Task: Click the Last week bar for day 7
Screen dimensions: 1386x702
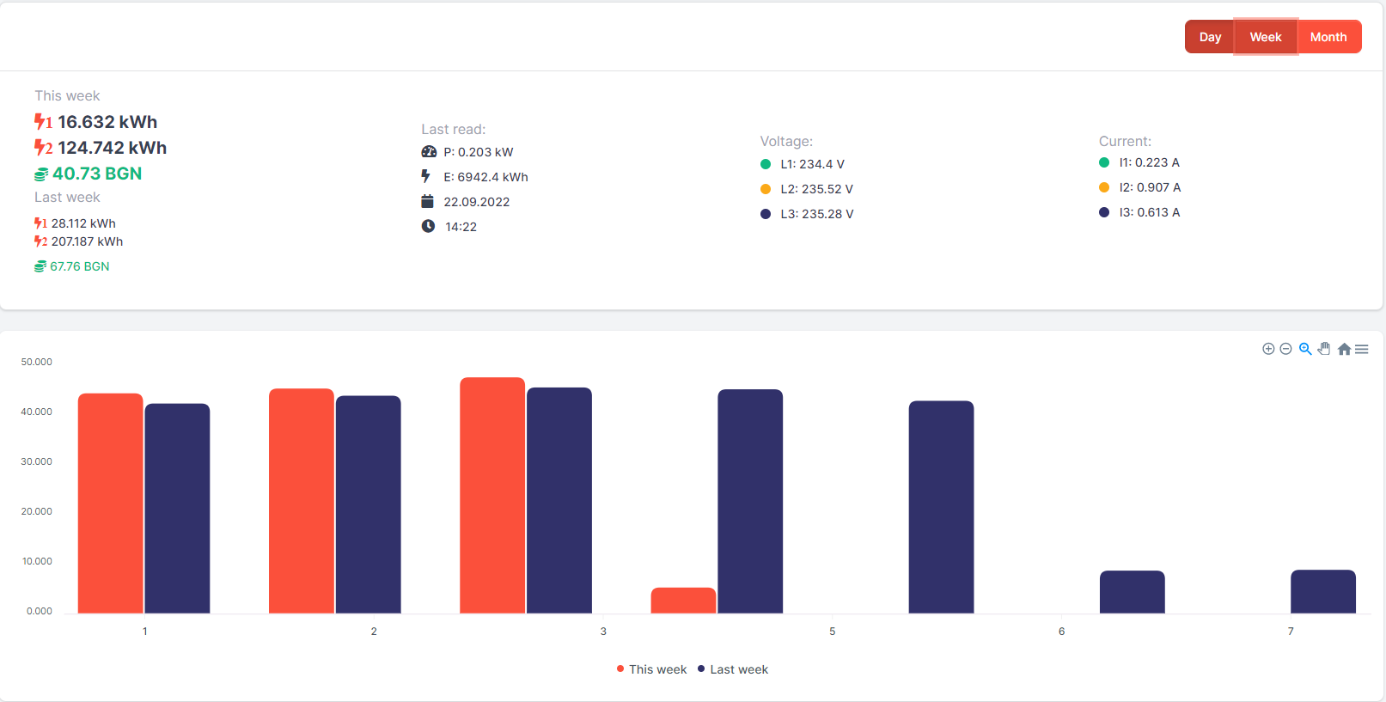Action: tap(1323, 591)
